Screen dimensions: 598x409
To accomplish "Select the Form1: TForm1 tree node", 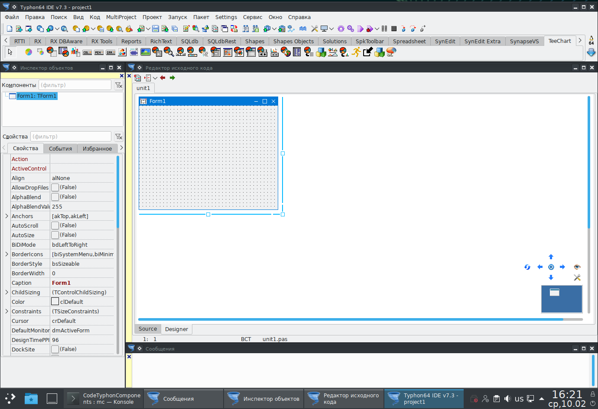I will pyautogui.click(x=37, y=96).
